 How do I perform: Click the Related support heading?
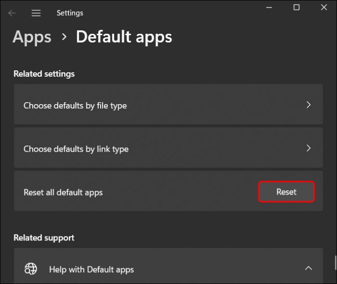(44, 238)
